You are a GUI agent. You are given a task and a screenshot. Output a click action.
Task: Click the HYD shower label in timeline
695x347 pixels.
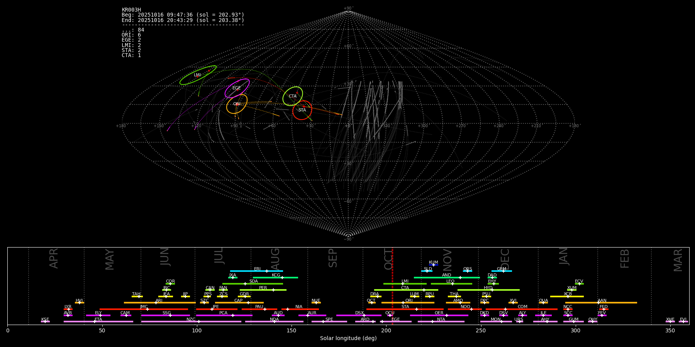488,288
